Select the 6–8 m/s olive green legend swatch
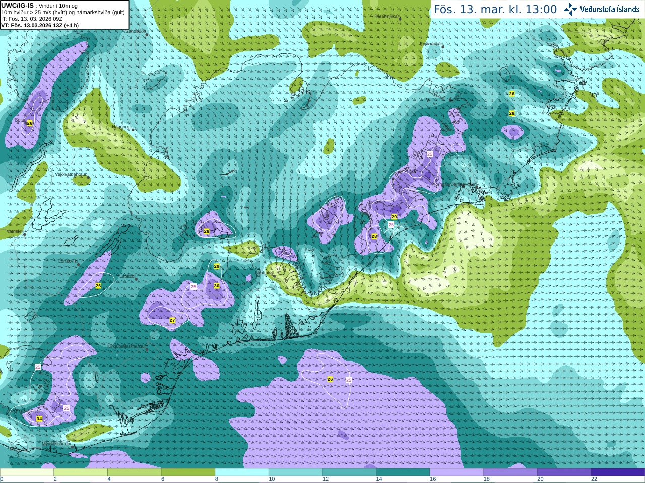The width and height of the screenshot is (645, 483). point(188,472)
